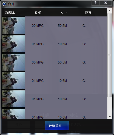114x135 pixels.
Task: Select the first 00.MPG video thumbnail
Action: [14, 25]
